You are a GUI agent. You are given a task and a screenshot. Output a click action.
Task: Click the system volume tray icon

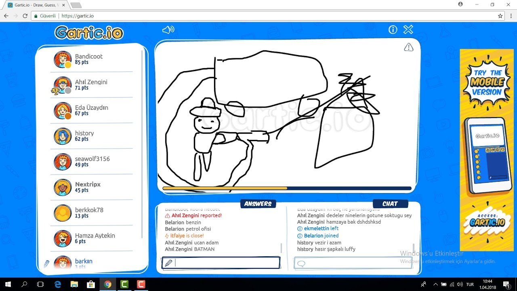pos(459,284)
